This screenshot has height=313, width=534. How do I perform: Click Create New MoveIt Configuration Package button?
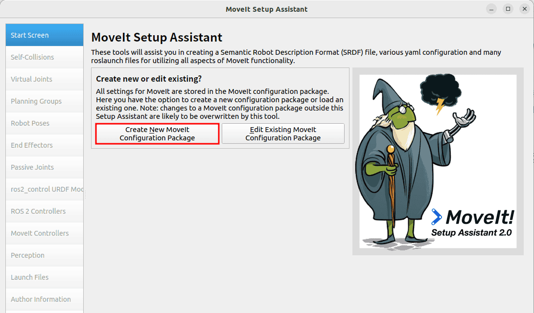pyautogui.click(x=157, y=134)
